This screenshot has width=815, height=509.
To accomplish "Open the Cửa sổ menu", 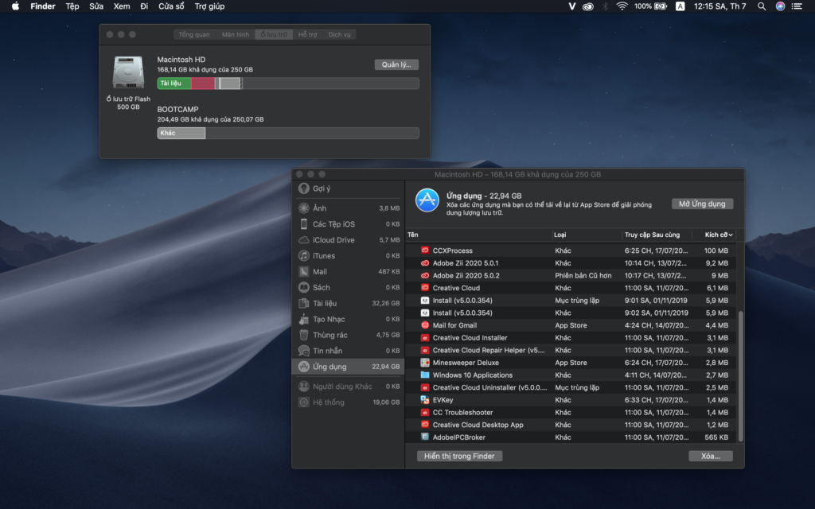I will click(x=171, y=6).
